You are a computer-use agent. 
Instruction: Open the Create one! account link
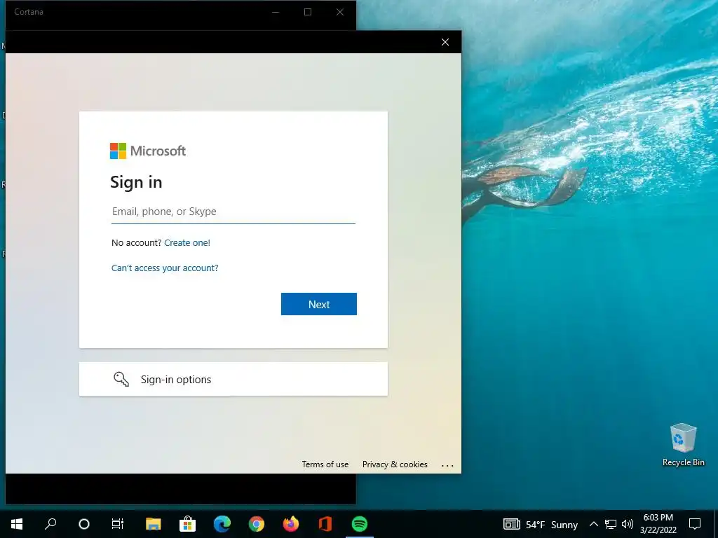coord(187,243)
